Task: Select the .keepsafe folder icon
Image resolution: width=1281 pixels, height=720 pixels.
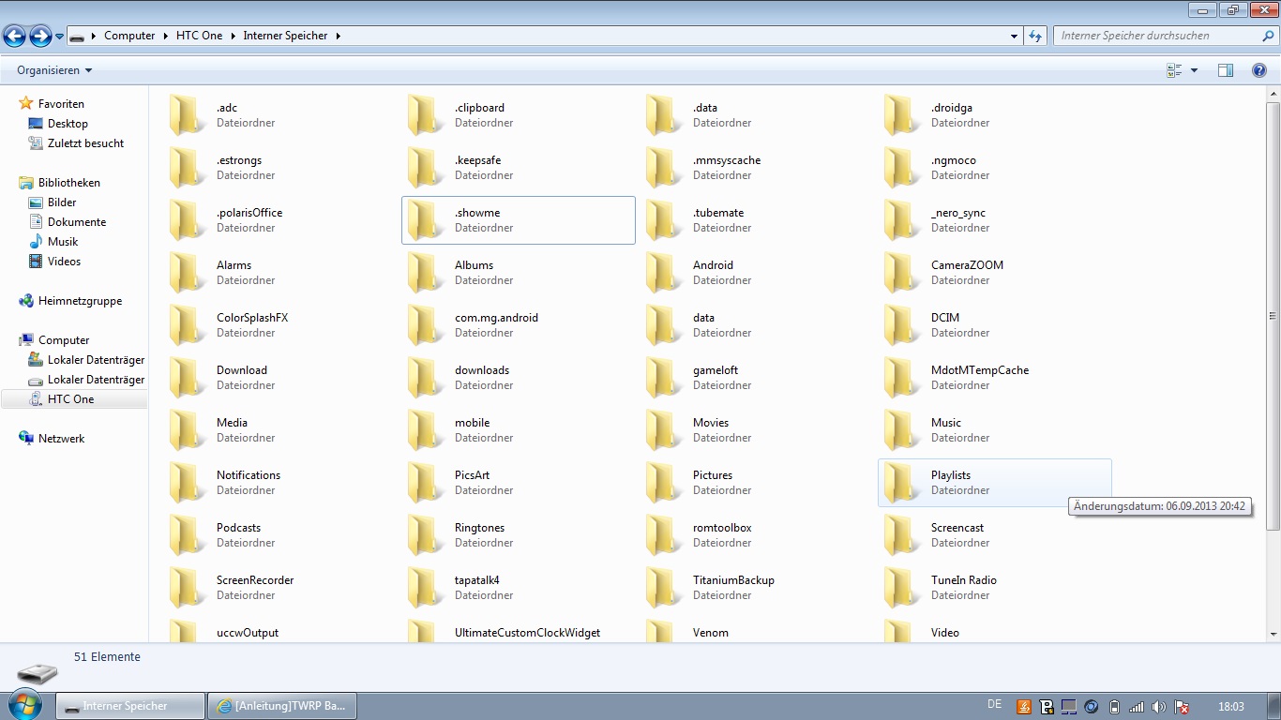Action: click(423, 168)
